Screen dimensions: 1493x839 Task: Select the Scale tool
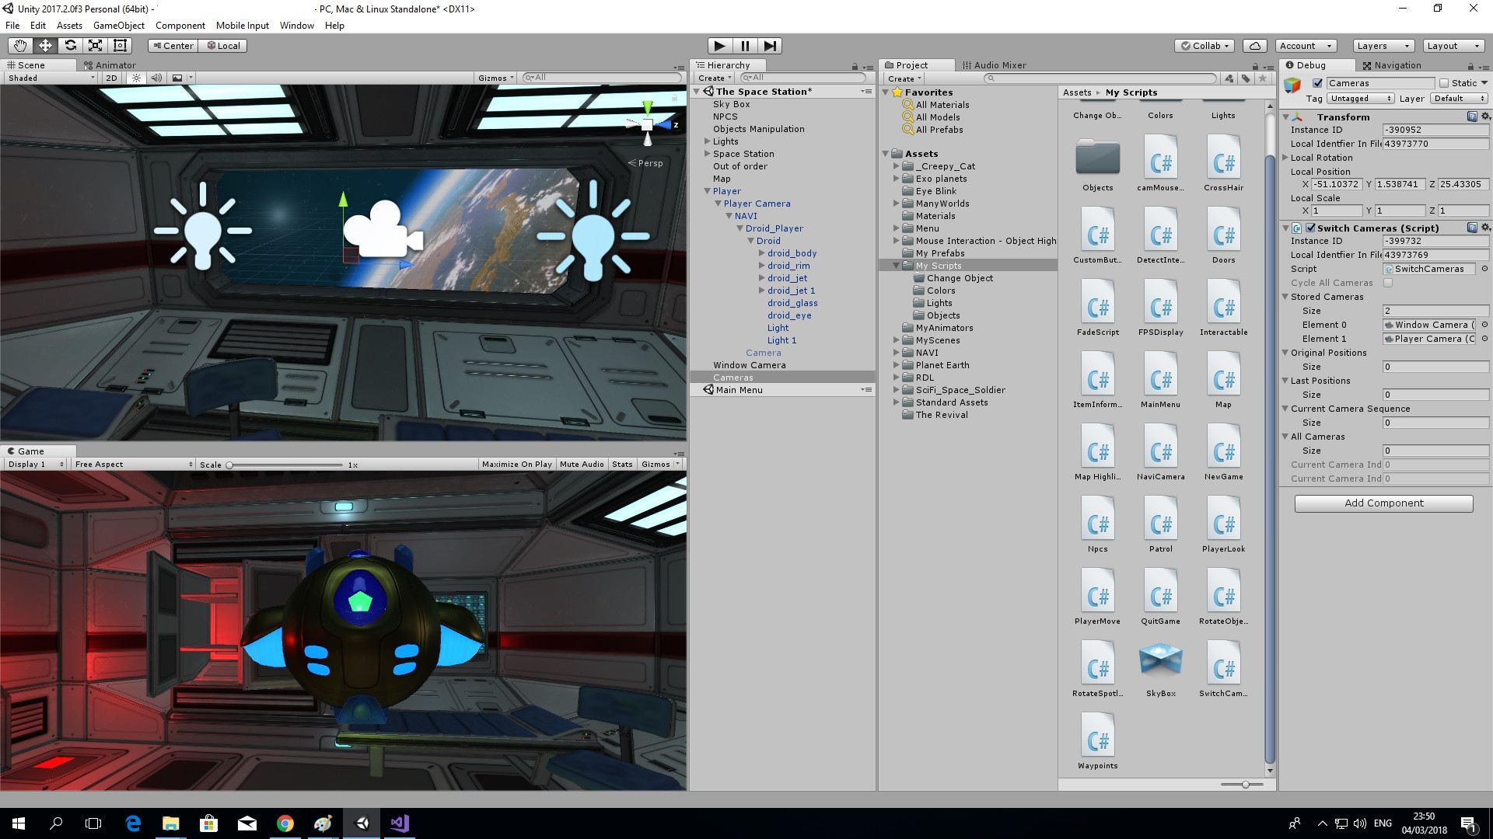click(95, 46)
